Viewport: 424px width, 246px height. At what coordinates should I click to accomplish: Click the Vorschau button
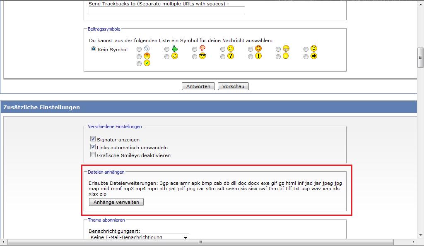pyautogui.click(x=233, y=86)
